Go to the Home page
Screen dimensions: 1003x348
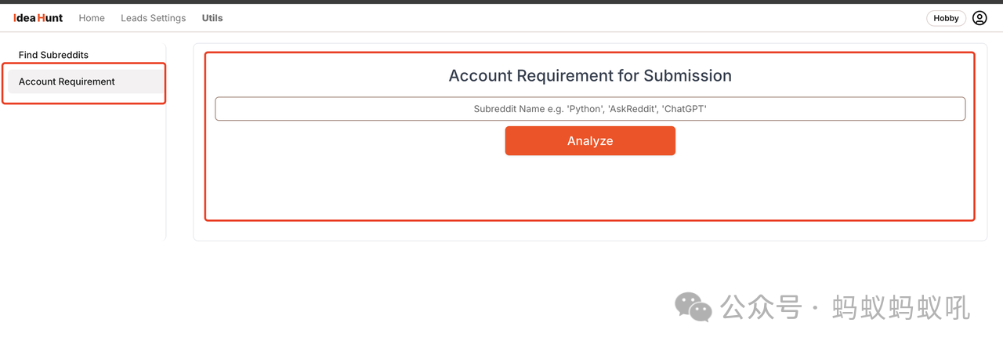(x=92, y=18)
